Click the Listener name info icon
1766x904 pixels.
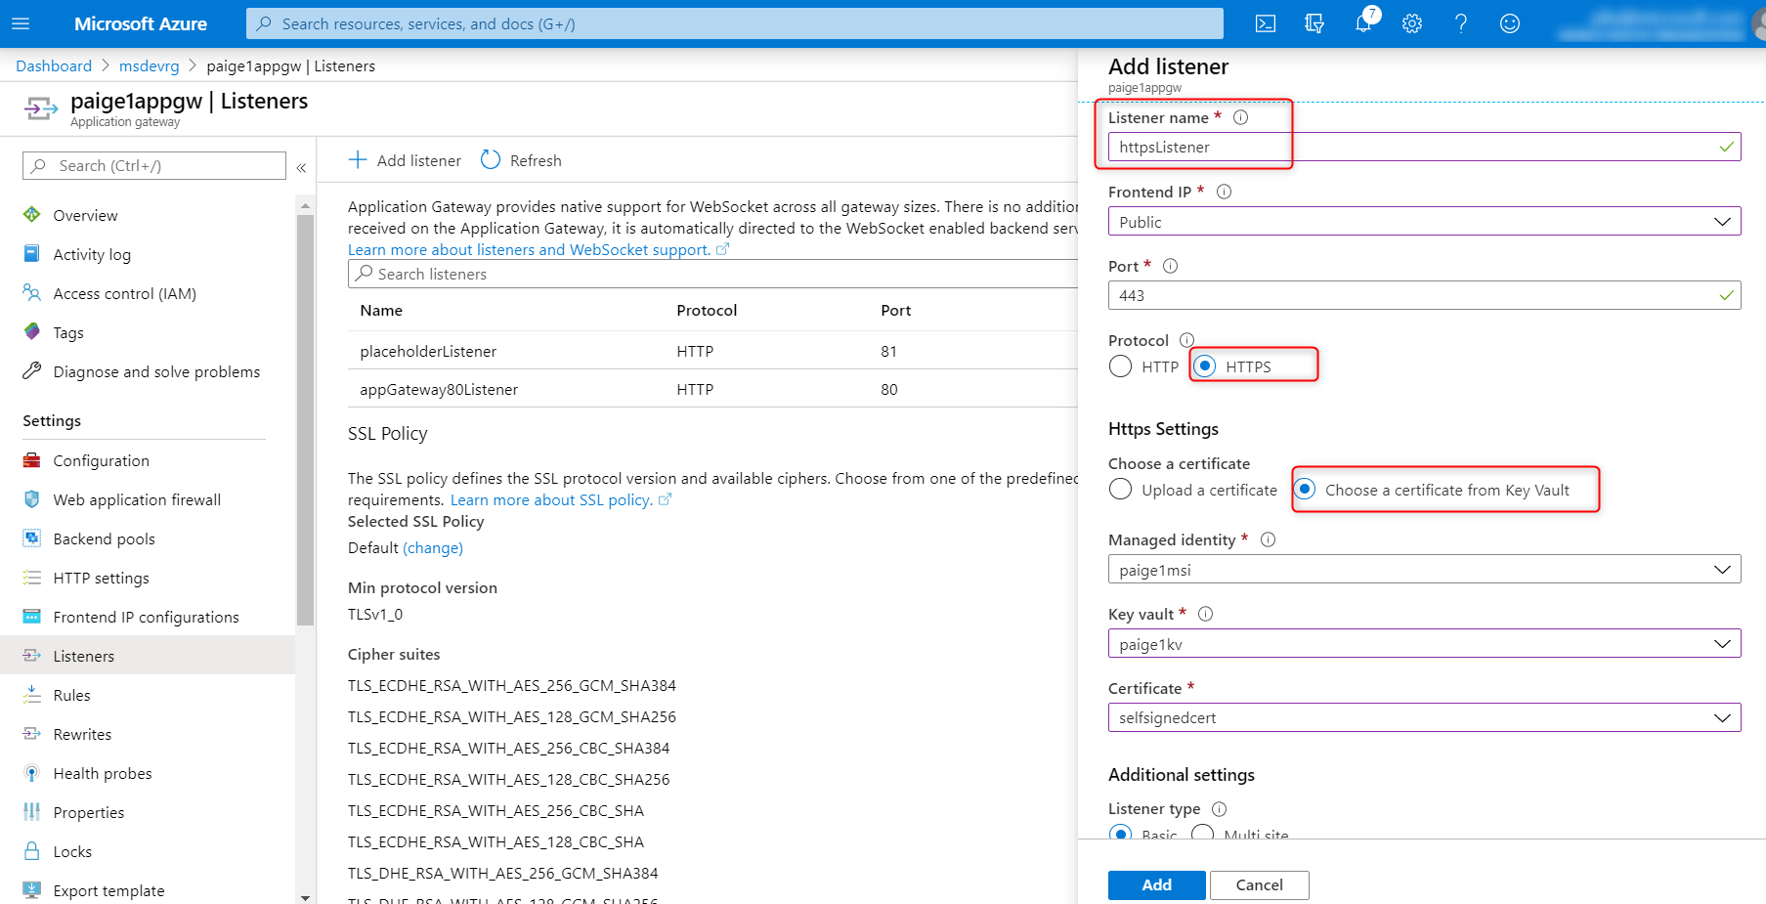pos(1240,117)
